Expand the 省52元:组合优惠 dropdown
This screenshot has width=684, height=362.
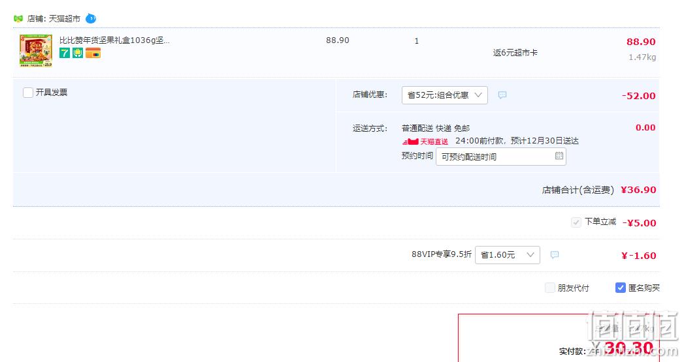pyautogui.click(x=444, y=95)
